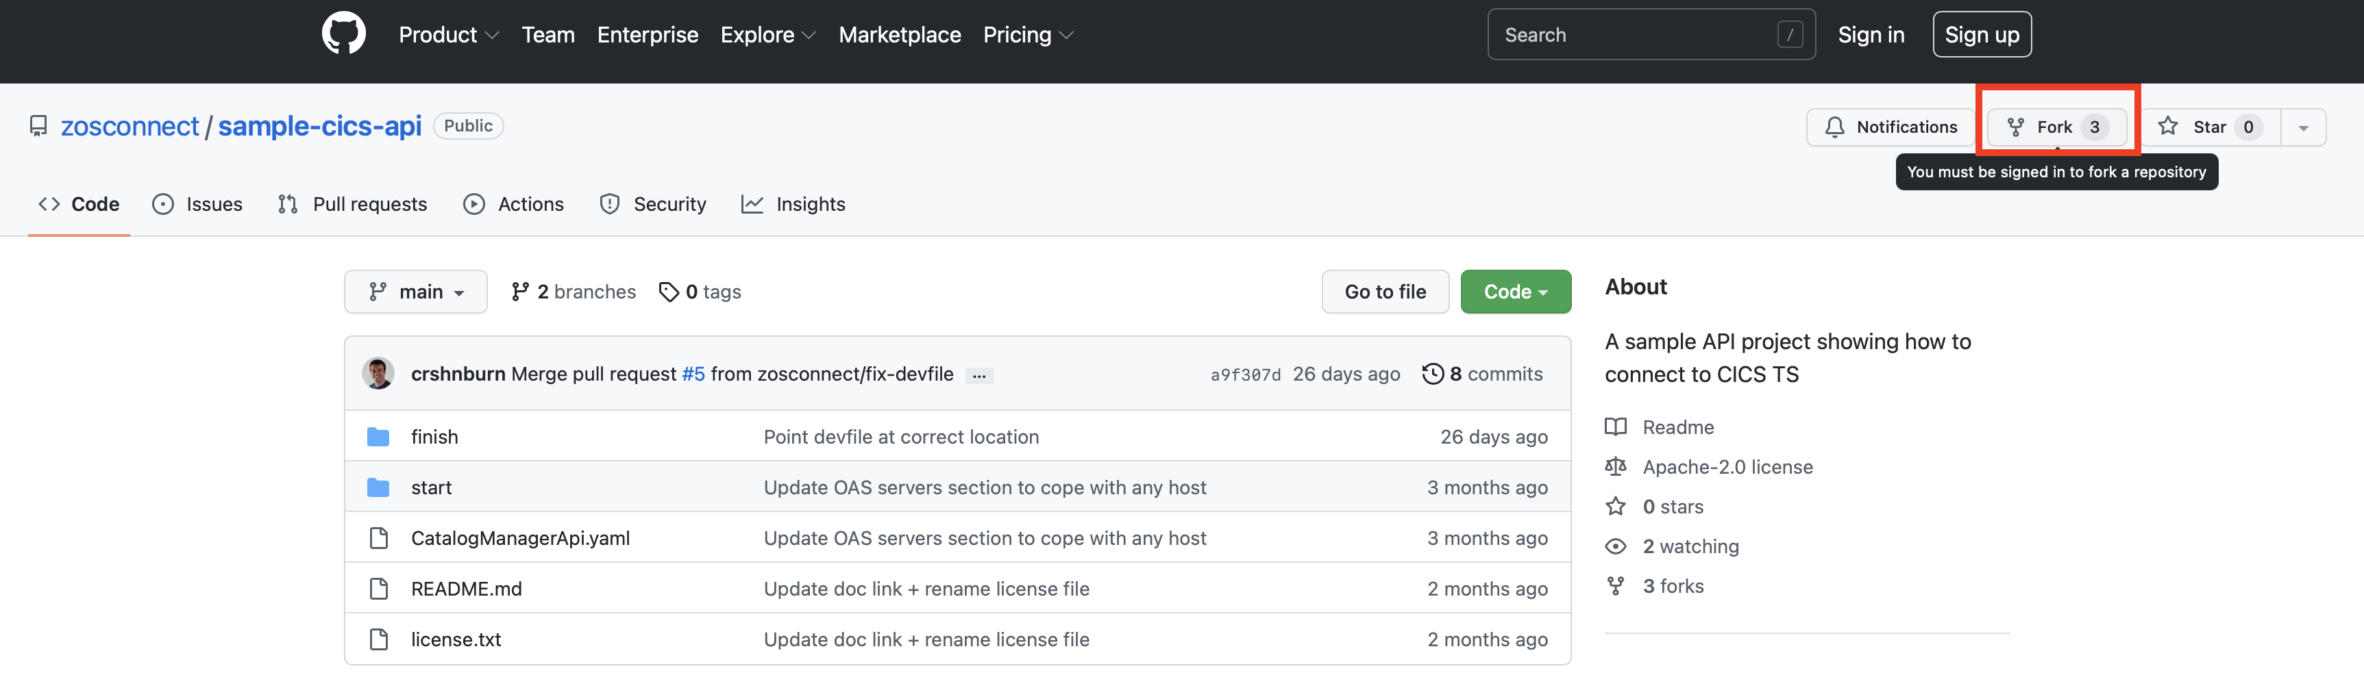This screenshot has width=2364, height=675.
Task: Click the Readme book icon in About
Action: [x=1616, y=426]
